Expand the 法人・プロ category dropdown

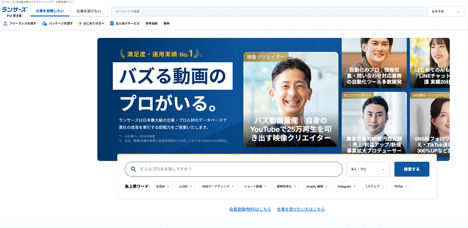[368, 169]
